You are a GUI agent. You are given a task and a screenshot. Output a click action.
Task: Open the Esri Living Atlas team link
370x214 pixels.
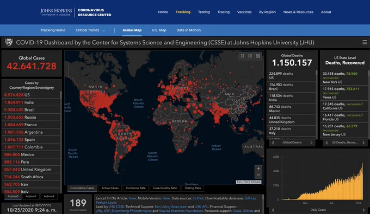pos(171,207)
